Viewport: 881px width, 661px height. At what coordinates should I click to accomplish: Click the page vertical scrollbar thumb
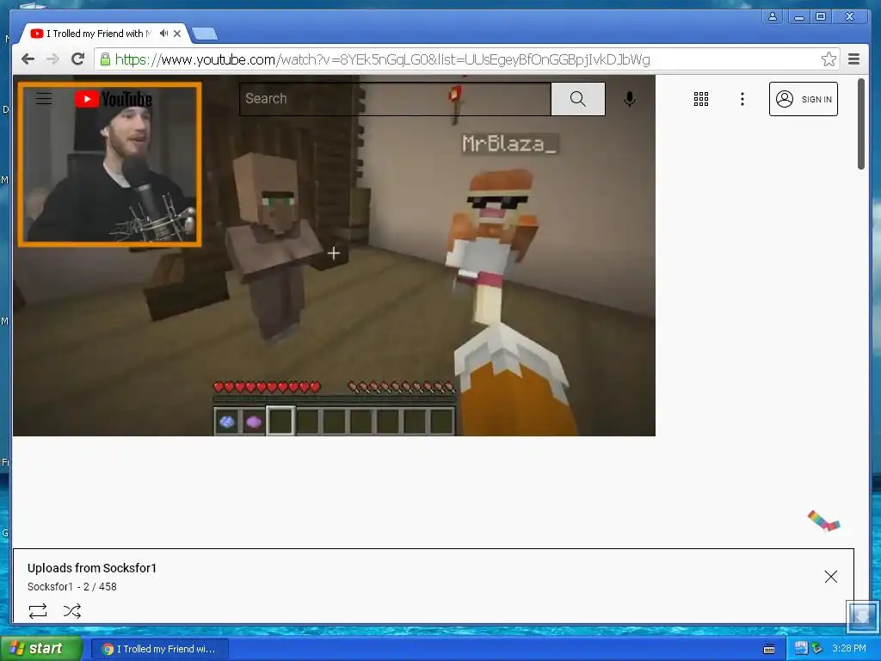coord(860,124)
